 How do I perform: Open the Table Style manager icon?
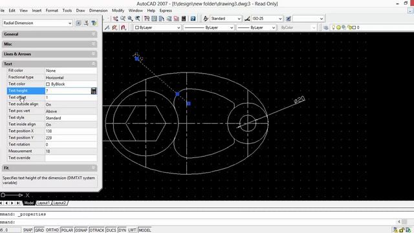coord(288,19)
